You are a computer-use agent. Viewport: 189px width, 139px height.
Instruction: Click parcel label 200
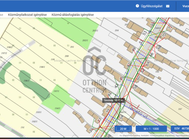67,56
